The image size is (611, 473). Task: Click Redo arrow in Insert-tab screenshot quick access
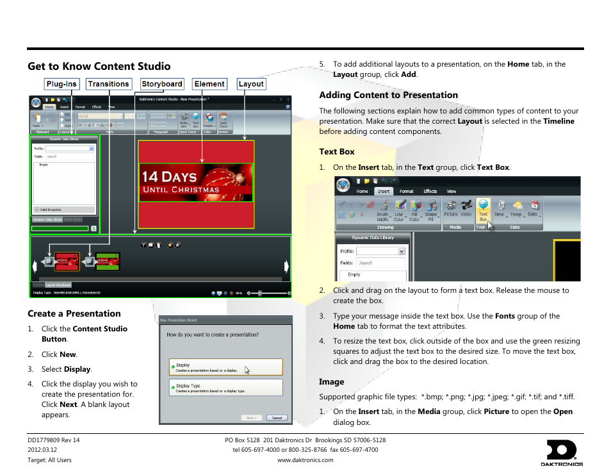click(394, 181)
